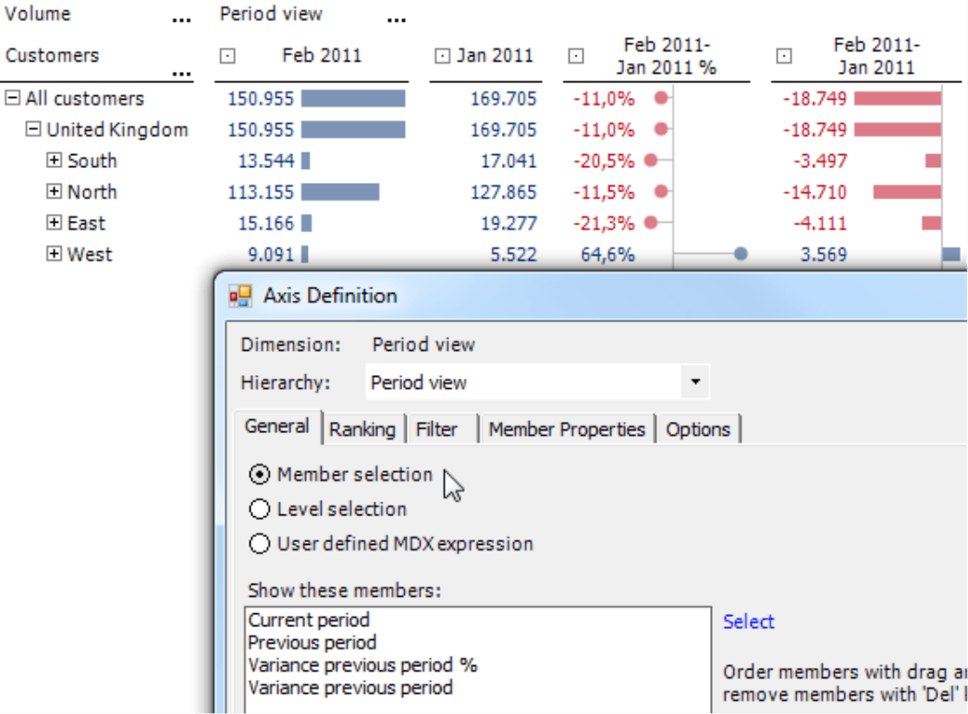Switch to the Ranking tab
Screen dimensions: 968x714
tap(361, 430)
